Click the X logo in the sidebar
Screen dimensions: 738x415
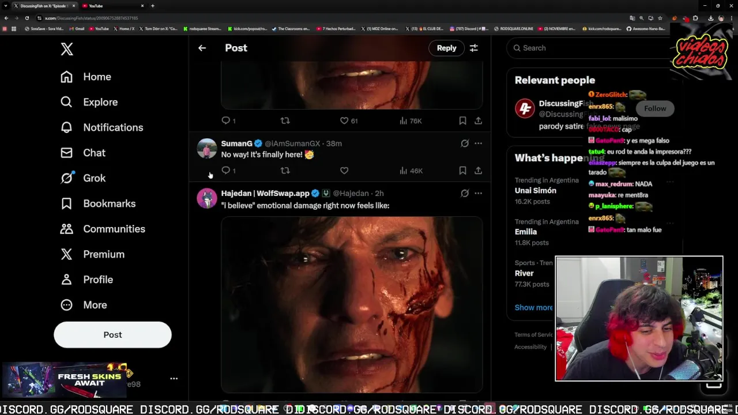pyautogui.click(x=67, y=49)
